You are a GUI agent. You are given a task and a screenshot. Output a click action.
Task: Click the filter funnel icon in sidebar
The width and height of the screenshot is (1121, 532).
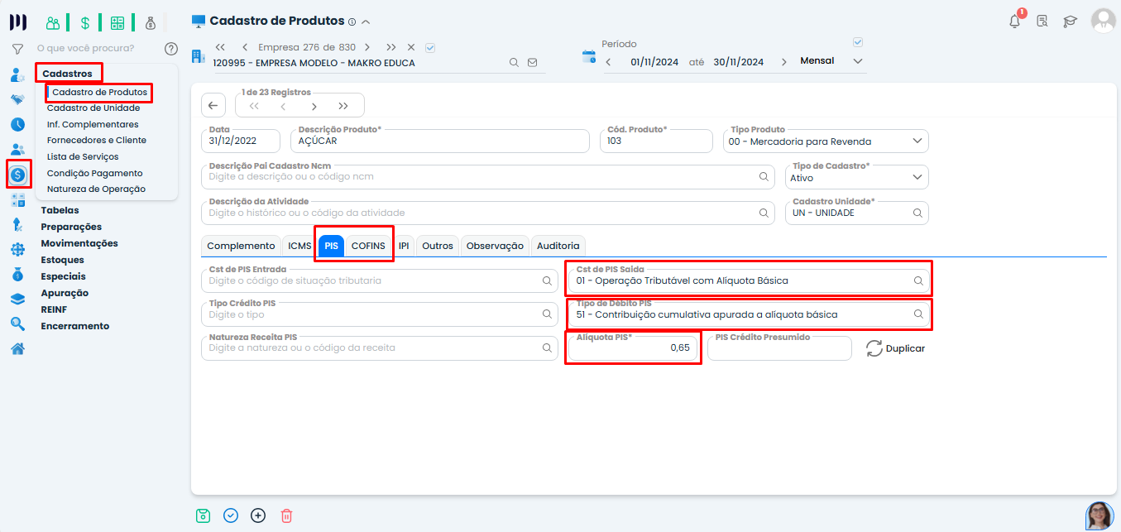17,49
